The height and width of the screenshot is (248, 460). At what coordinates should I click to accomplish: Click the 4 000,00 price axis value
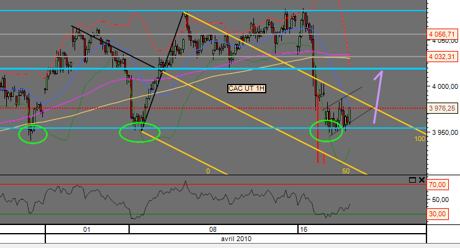(444, 86)
